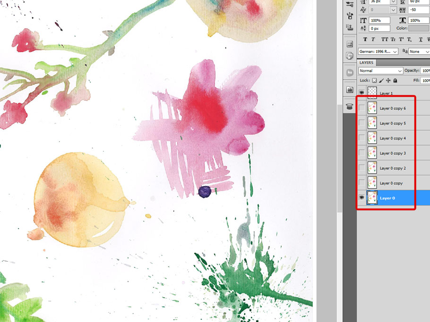
Task: Lock transparent pixels of the layer
Action: pos(374,80)
